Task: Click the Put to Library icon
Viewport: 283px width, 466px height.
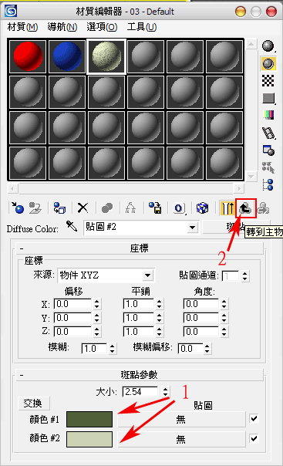Action: tap(155, 208)
